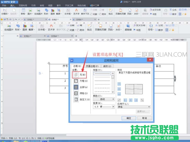Click the 线型 list scroll-down arrow
The width and height of the screenshot is (190, 142).
113,92
